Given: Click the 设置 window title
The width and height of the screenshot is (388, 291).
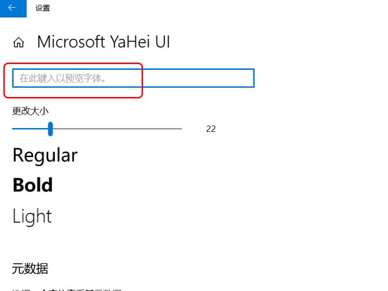Looking at the screenshot, I should tap(43, 8).
